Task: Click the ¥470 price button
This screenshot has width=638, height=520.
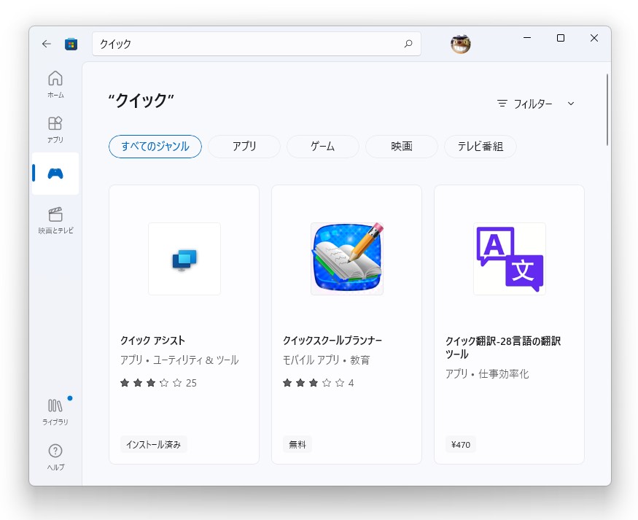Action: pyautogui.click(x=460, y=444)
